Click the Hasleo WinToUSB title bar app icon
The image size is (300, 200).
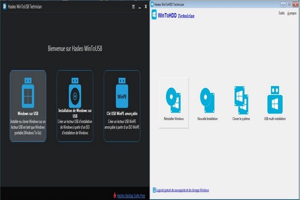(x=4, y=6)
